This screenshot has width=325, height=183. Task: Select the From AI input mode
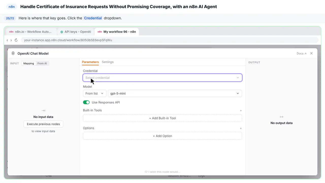[42, 63]
